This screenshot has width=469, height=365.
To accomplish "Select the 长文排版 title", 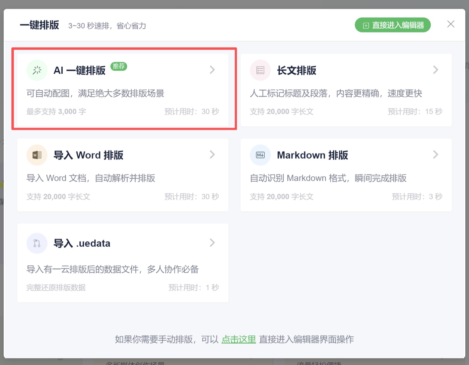I will click(296, 71).
